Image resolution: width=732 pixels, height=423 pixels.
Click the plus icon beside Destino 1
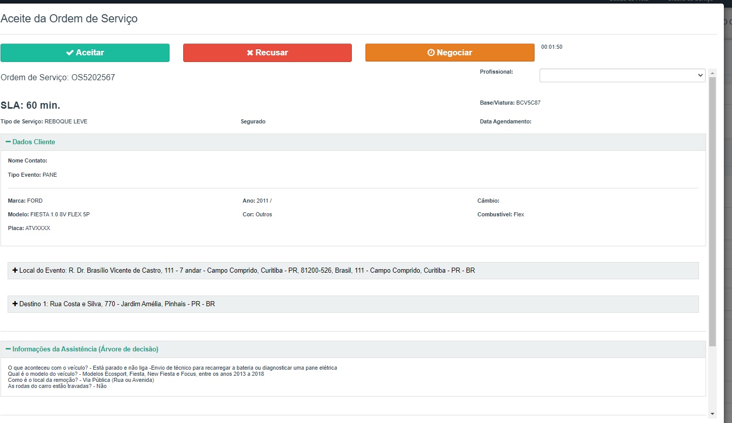(15, 304)
